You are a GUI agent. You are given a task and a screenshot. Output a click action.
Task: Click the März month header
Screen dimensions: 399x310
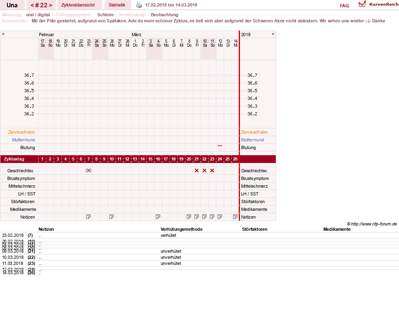click(136, 35)
